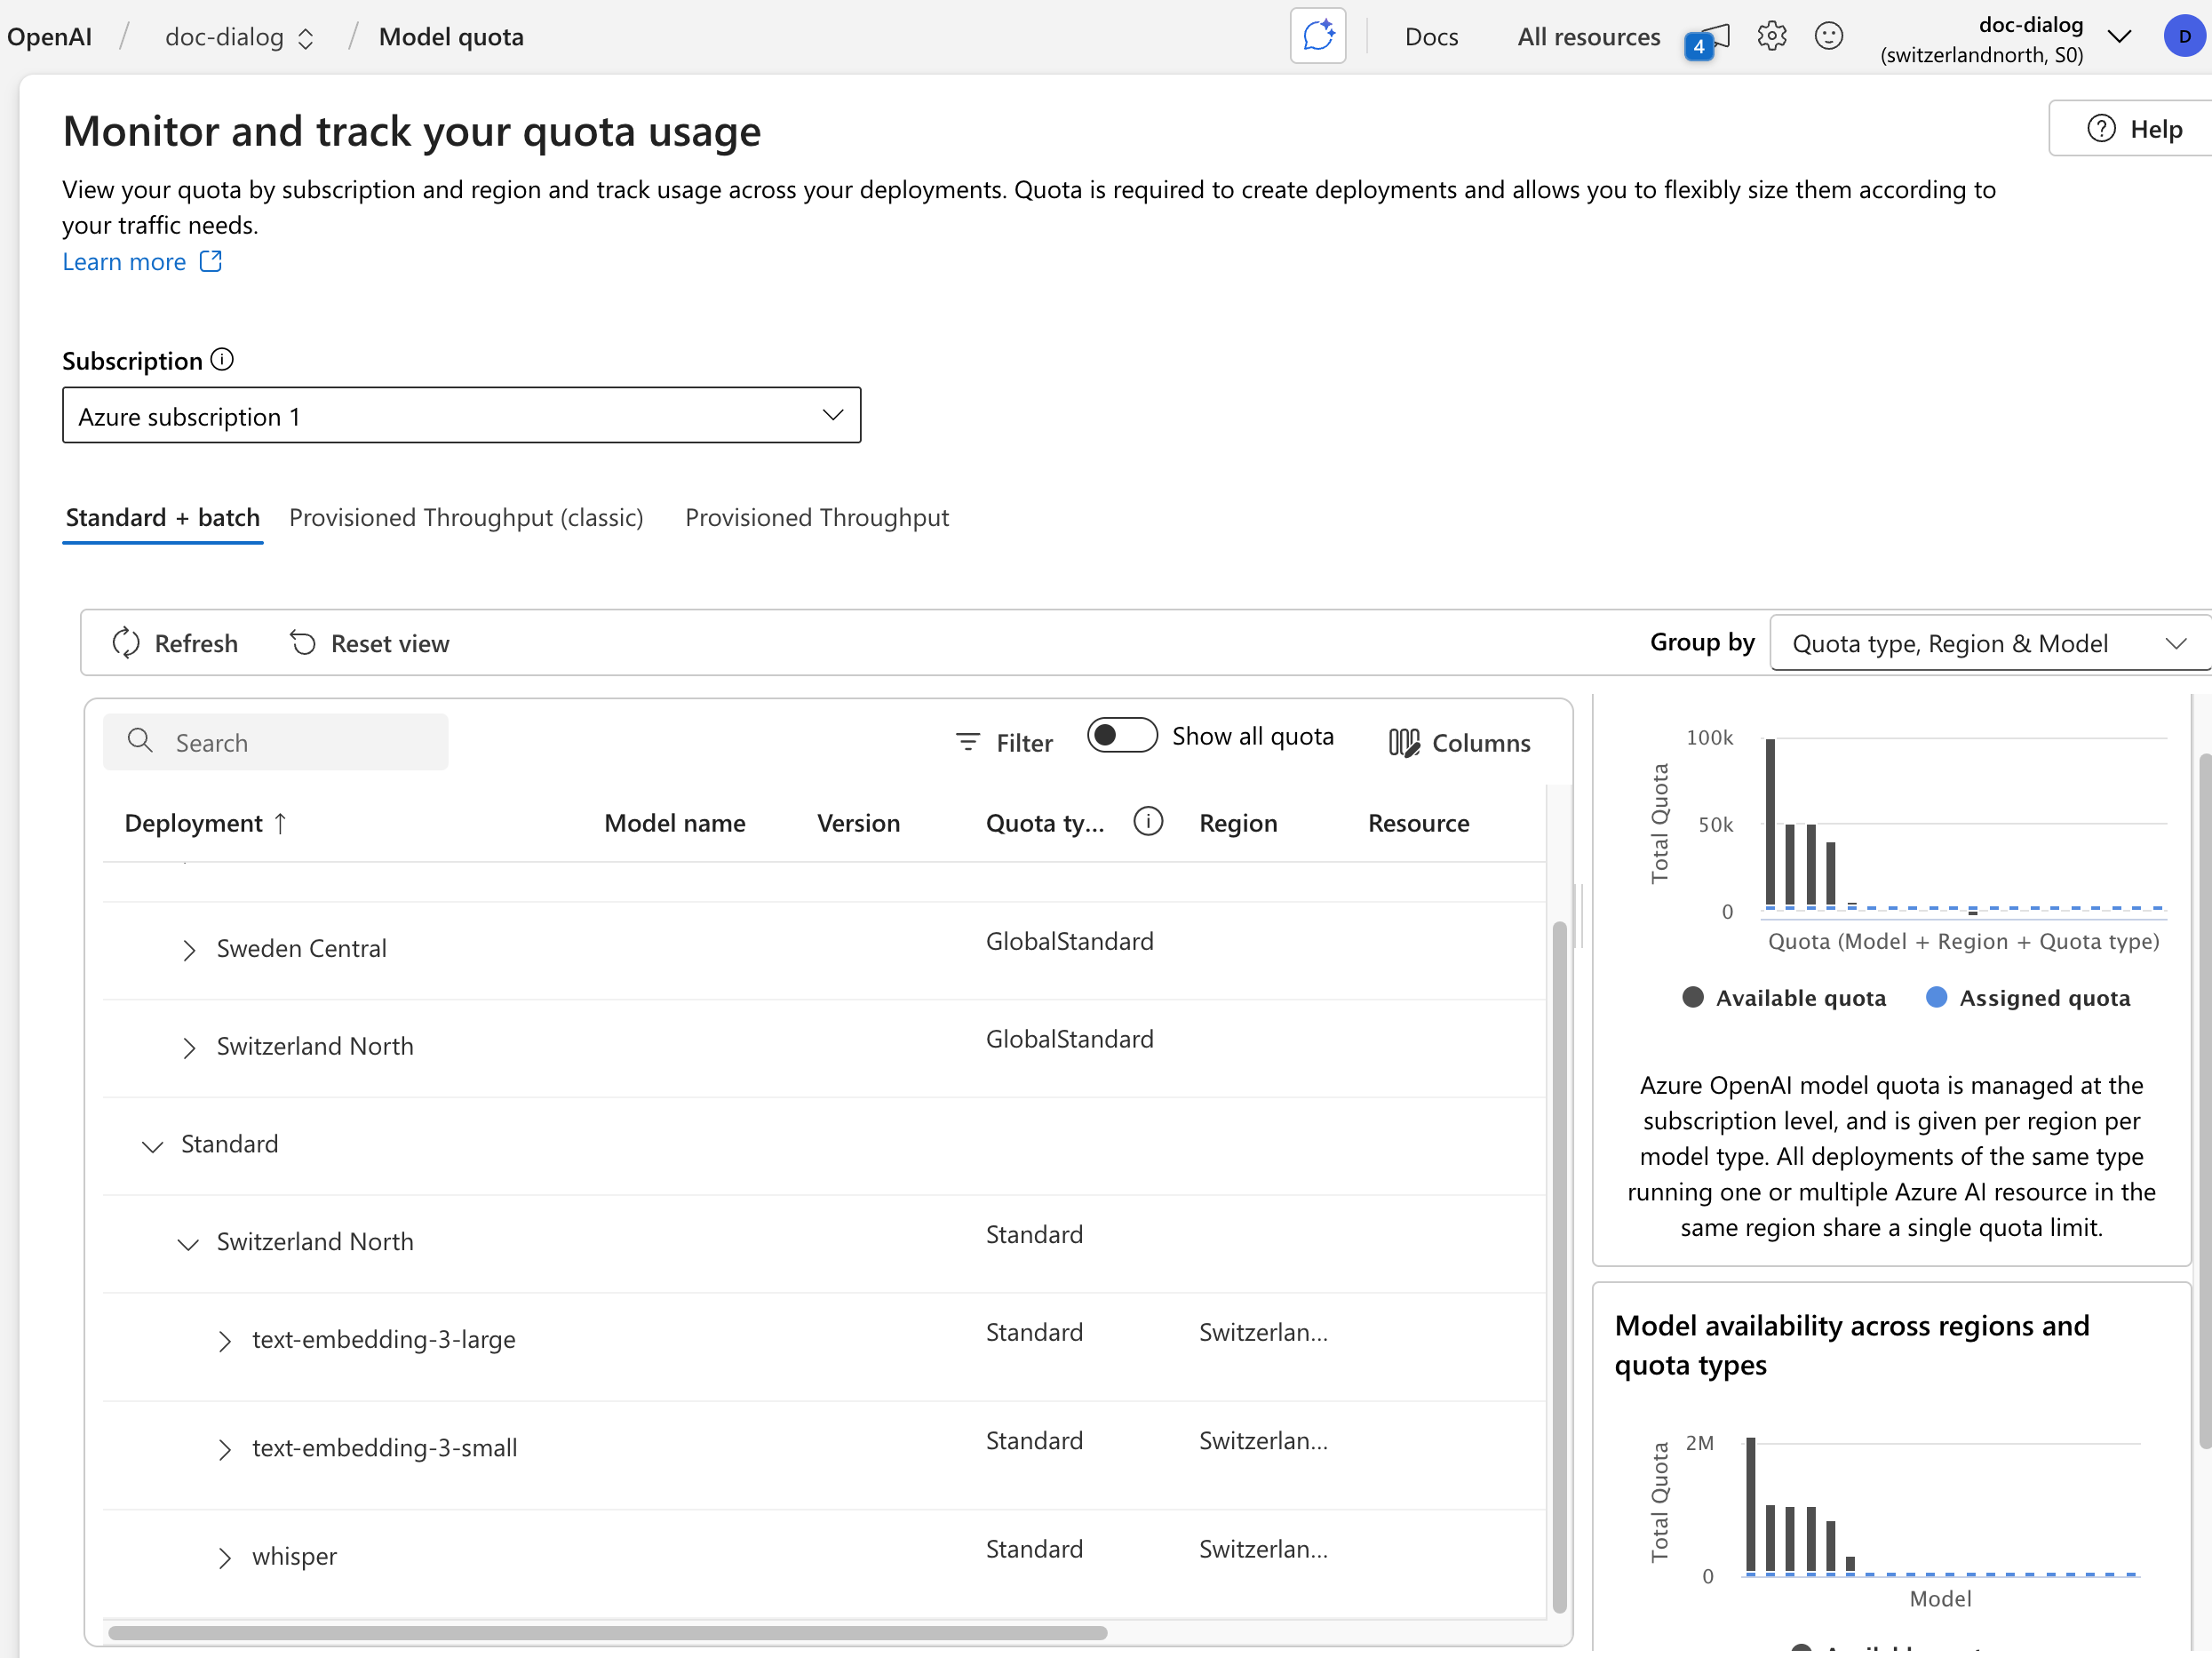
Task: Open the Columns button
Action: point(1459,742)
